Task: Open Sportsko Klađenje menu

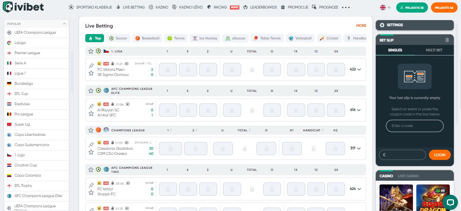Action: point(90,7)
